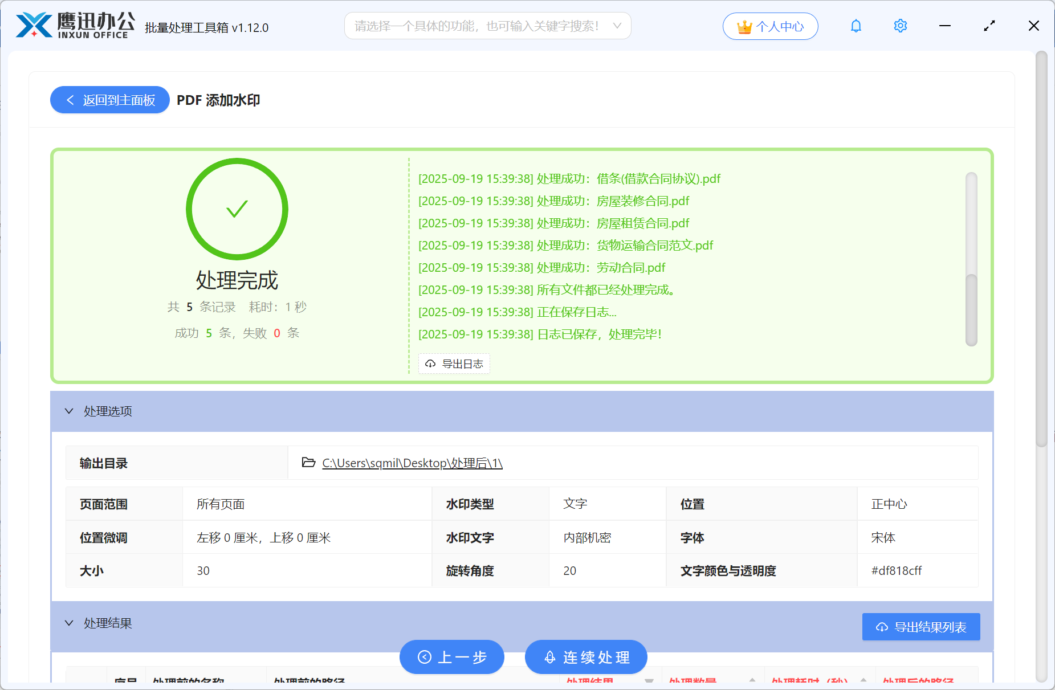
Task: Click the folder icon beside the output directory
Action: coord(307,463)
